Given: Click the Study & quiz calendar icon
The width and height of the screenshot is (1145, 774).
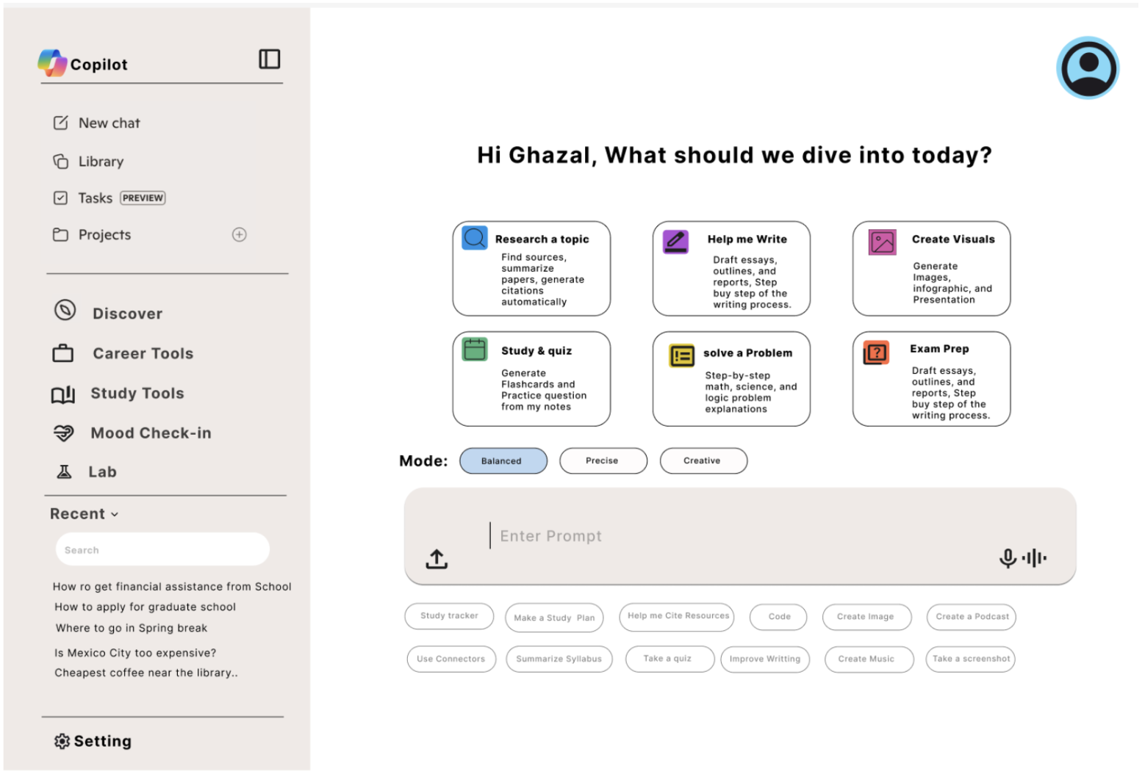Looking at the screenshot, I should (x=475, y=349).
